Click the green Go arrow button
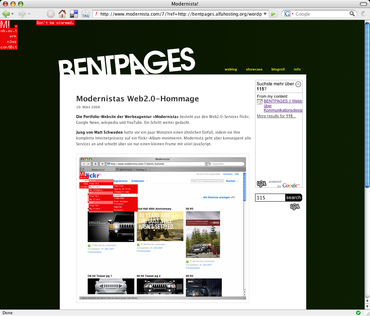This screenshot has height=316, width=370. pos(273,14)
